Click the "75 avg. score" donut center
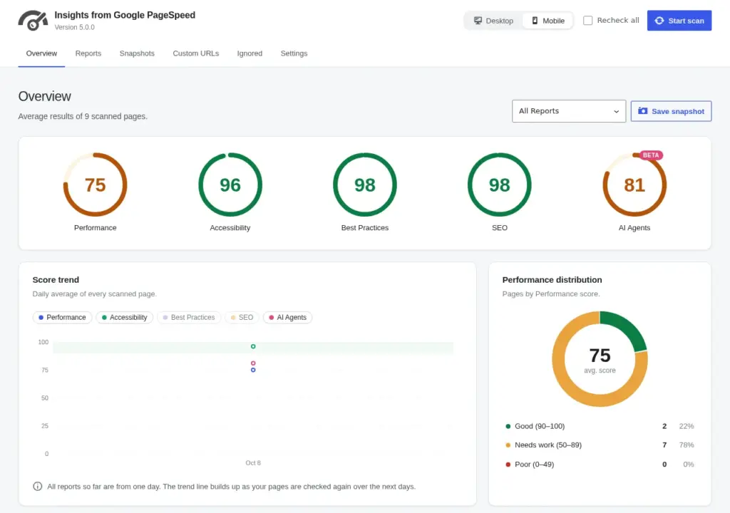730x513 pixels. (x=600, y=360)
